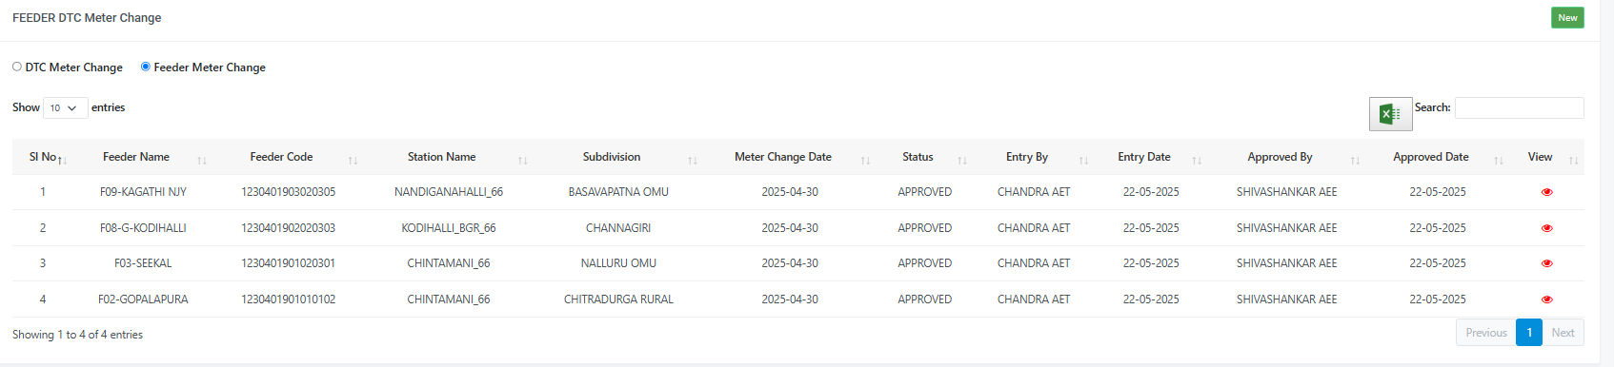Sort table by Station Name column

(449, 157)
